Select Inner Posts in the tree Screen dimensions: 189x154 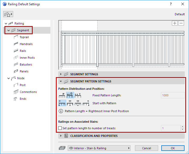pyautogui.click(x=27, y=58)
